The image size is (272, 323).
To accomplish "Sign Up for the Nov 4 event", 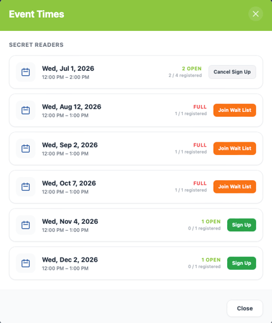I will point(242,225).
